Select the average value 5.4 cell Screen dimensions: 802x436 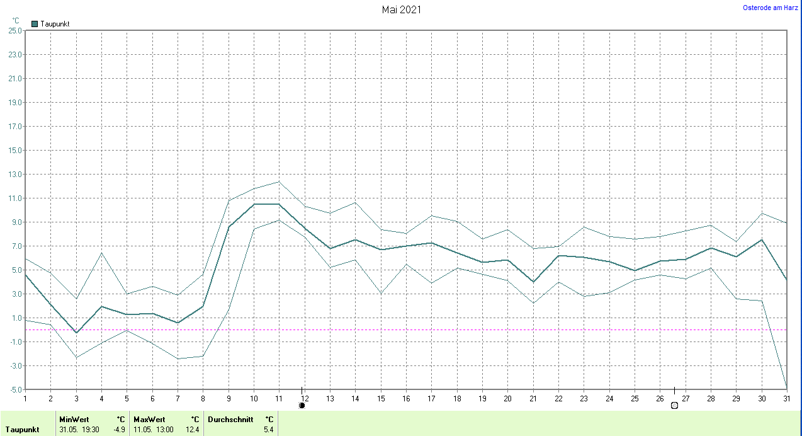[x=269, y=430]
